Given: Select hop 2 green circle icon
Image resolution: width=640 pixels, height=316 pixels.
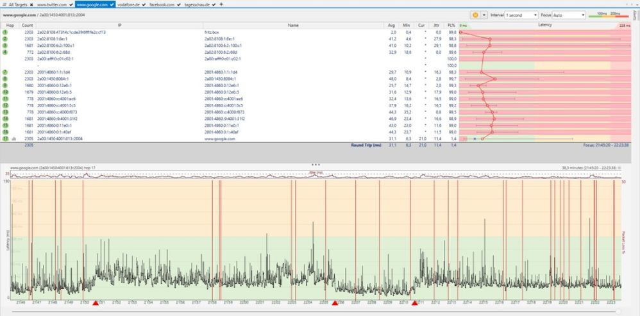Looking at the screenshot, I should (5, 38).
